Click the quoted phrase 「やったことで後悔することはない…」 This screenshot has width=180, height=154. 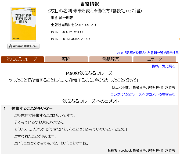[72, 80]
